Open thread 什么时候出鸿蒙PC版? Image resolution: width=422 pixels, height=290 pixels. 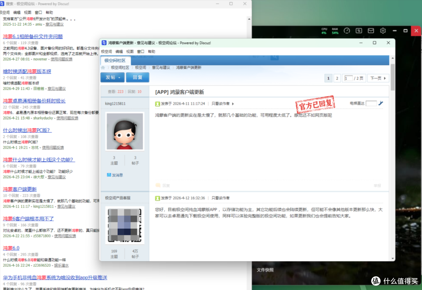click(27, 130)
